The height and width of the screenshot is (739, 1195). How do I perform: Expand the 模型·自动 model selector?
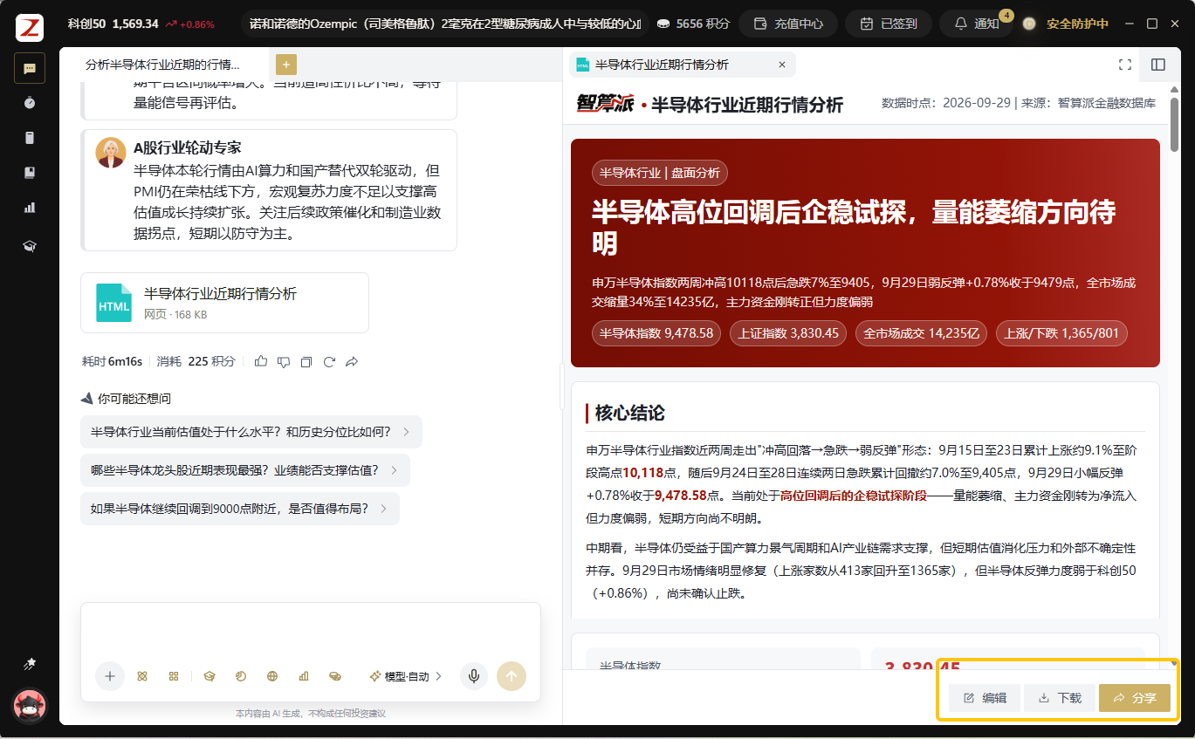406,676
